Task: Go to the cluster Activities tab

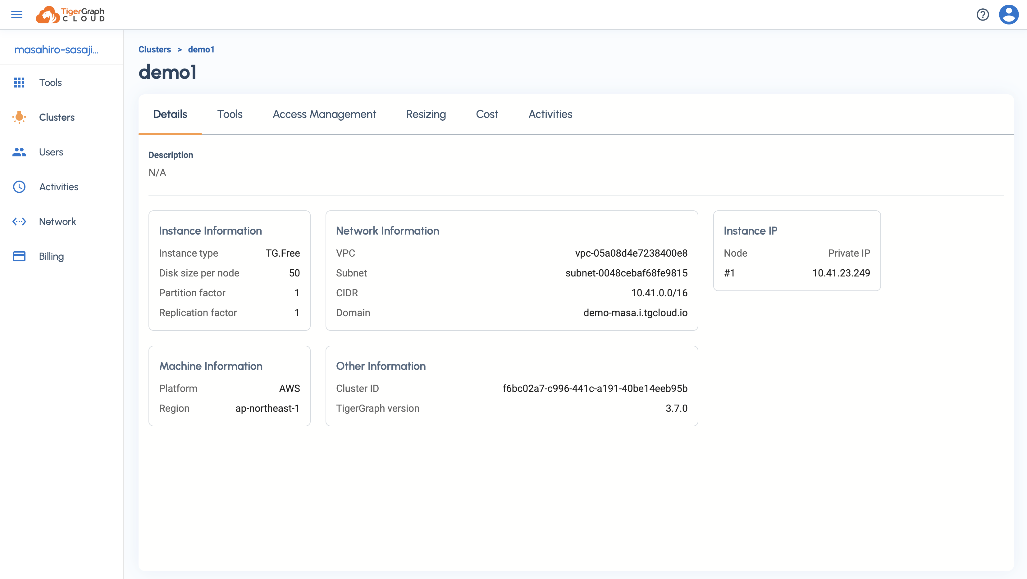Action: [550, 114]
